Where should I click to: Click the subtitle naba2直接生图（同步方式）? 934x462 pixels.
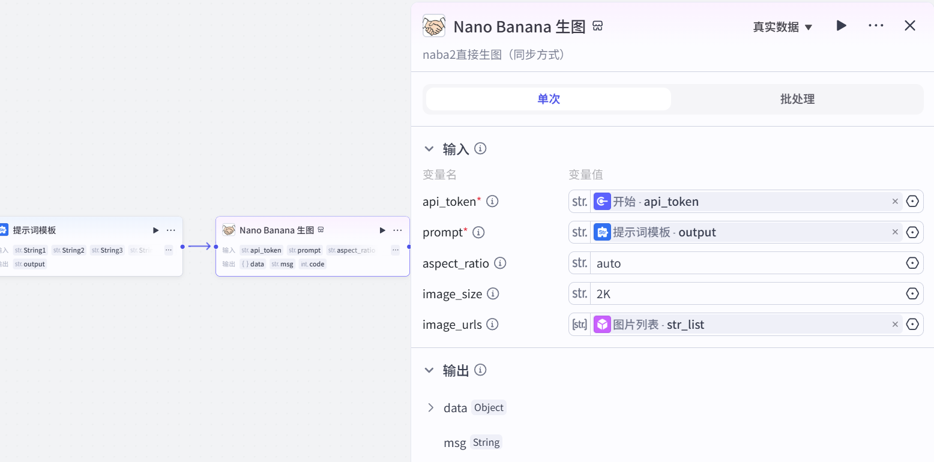point(494,55)
